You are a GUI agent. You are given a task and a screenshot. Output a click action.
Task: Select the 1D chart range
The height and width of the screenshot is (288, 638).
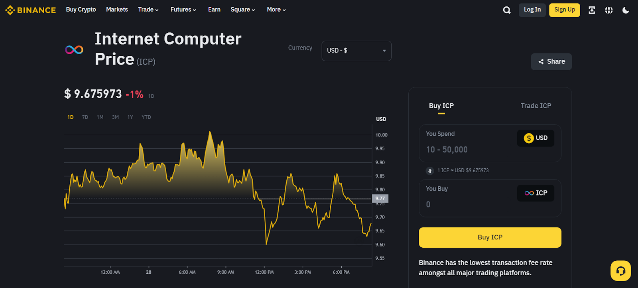point(71,117)
